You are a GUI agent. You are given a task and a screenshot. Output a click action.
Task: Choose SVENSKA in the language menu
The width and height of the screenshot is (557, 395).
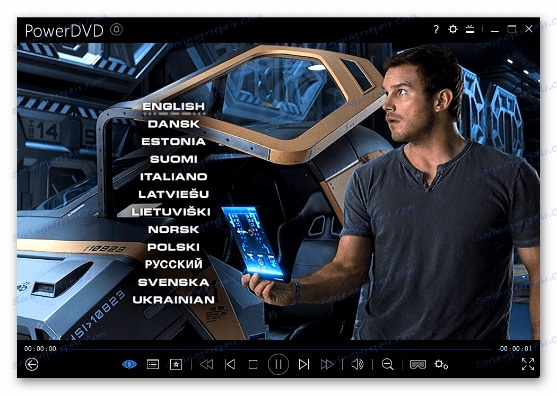pyautogui.click(x=173, y=282)
